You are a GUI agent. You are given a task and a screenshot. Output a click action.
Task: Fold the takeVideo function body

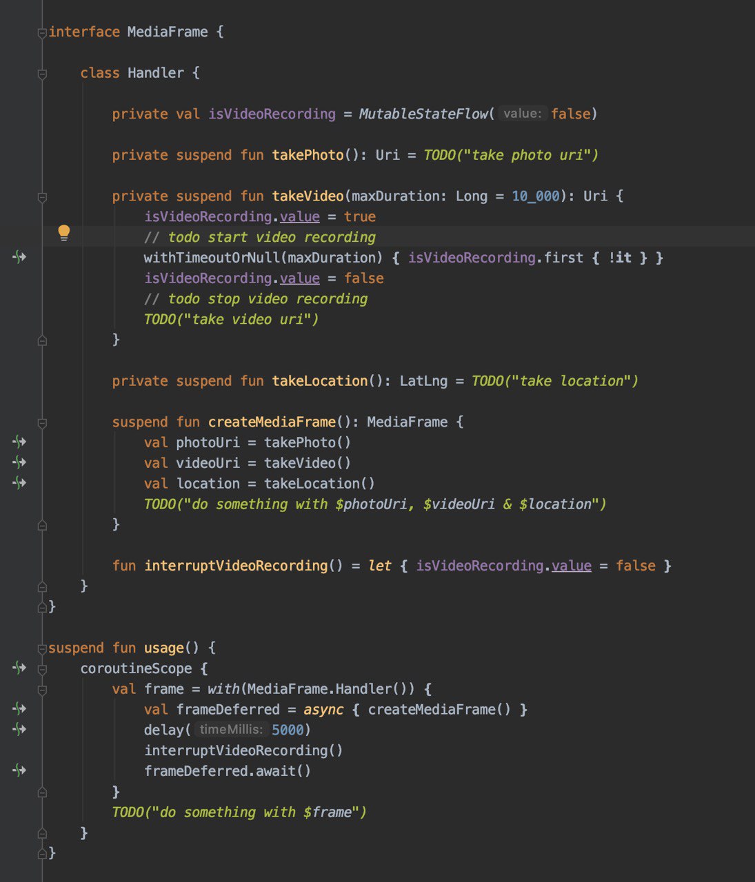click(x=42, y=197)
